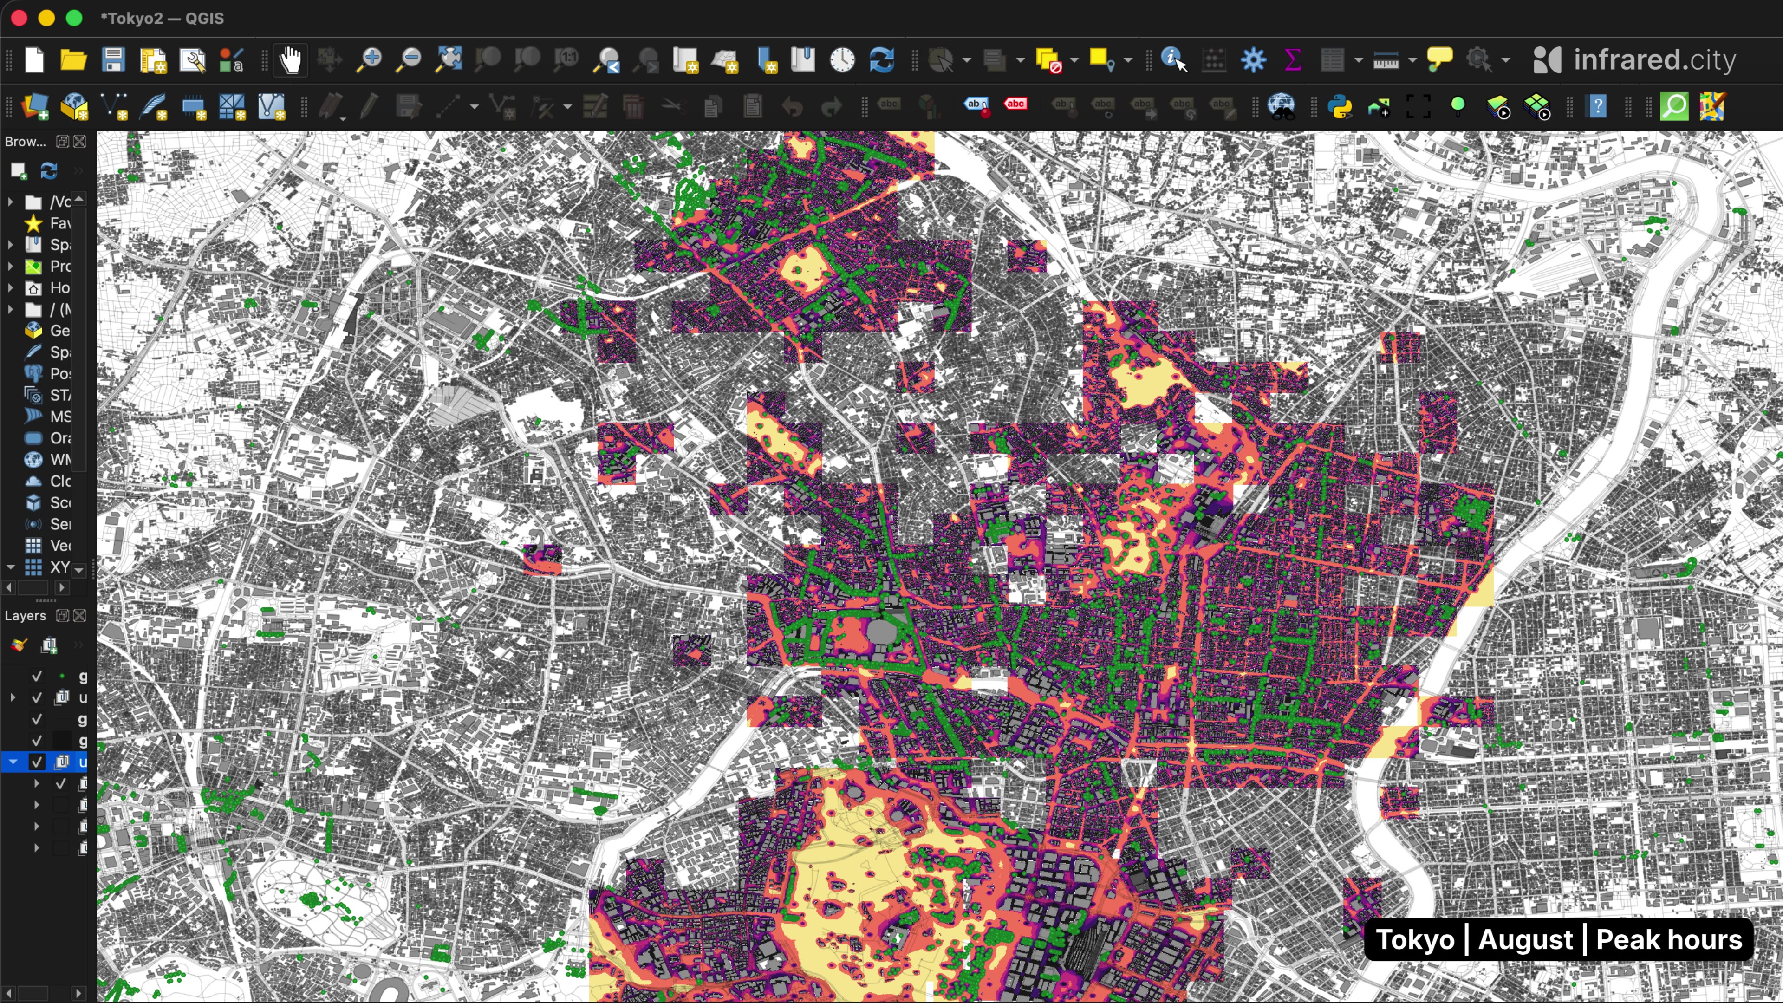Viewport: 1783px width, 1003px height.
Task: Open the Python Console
Action: click(x=1341, y=107)
